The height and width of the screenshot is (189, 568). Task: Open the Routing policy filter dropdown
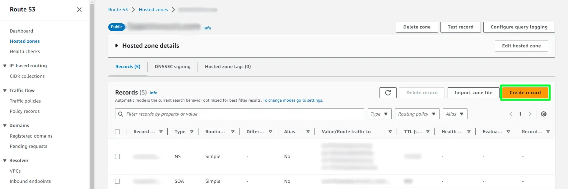tap(417, 114)
